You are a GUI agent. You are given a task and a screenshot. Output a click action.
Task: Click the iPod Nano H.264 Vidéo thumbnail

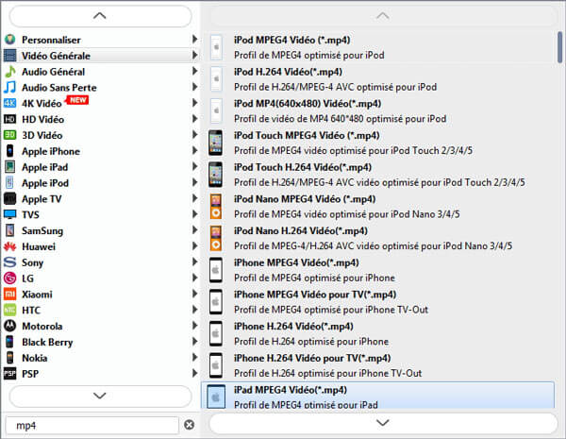[x=215, y=239]
